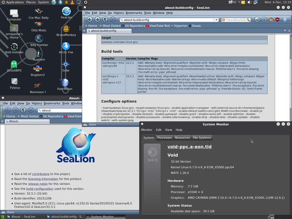Click Home bookmark in the buildconfig window

tap(91, 26)
